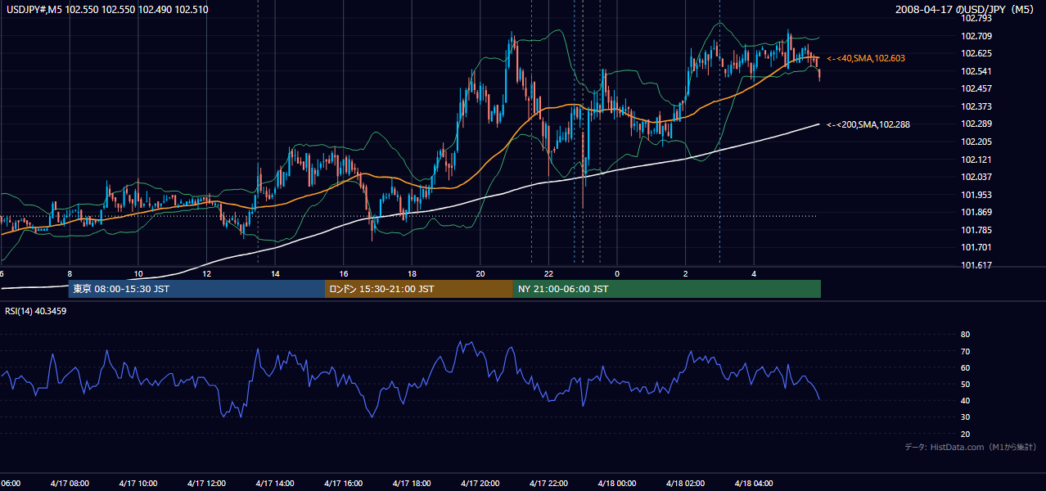This screenshot has height=491, width=1046.
Task: Select the 2008-04-17 USD/JPY (M5) chart title
Action: tap(966, 10)
